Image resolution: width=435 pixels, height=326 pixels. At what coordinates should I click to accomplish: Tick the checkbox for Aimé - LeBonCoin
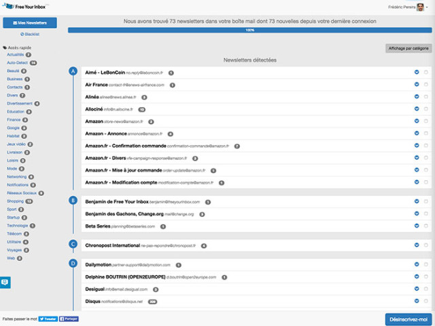[426, 73]
